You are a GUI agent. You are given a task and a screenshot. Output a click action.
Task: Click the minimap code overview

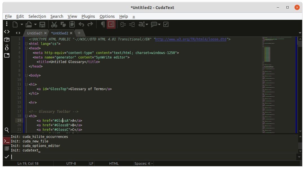[278, 85]
